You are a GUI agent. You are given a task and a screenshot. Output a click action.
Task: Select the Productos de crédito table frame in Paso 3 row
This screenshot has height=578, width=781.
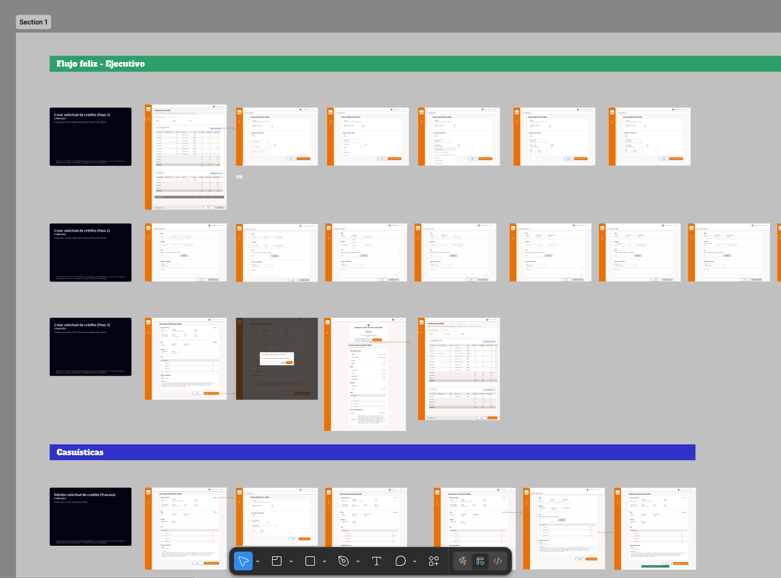tap(459, 369)
